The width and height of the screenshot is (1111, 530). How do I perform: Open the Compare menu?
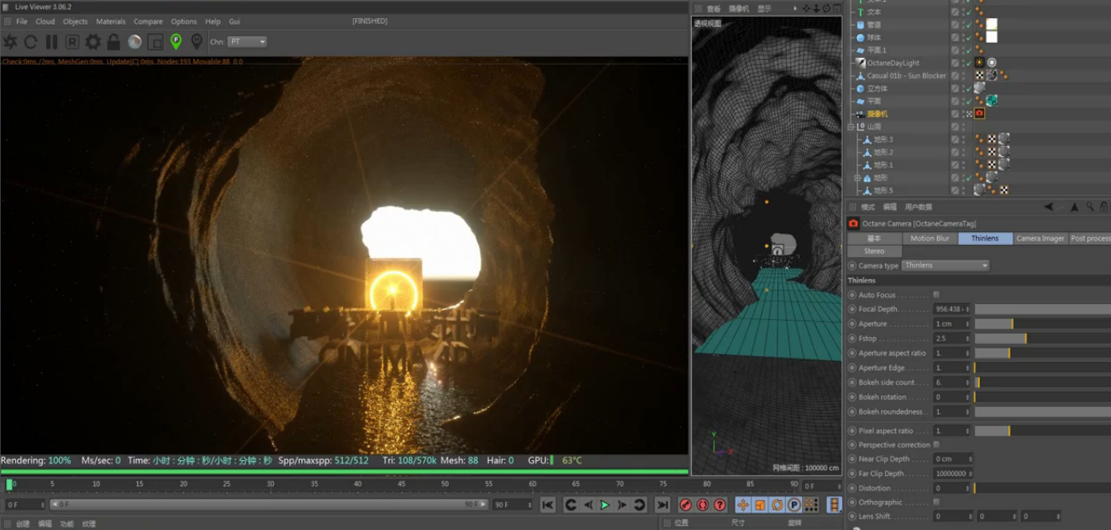click(x=148, y=21)
